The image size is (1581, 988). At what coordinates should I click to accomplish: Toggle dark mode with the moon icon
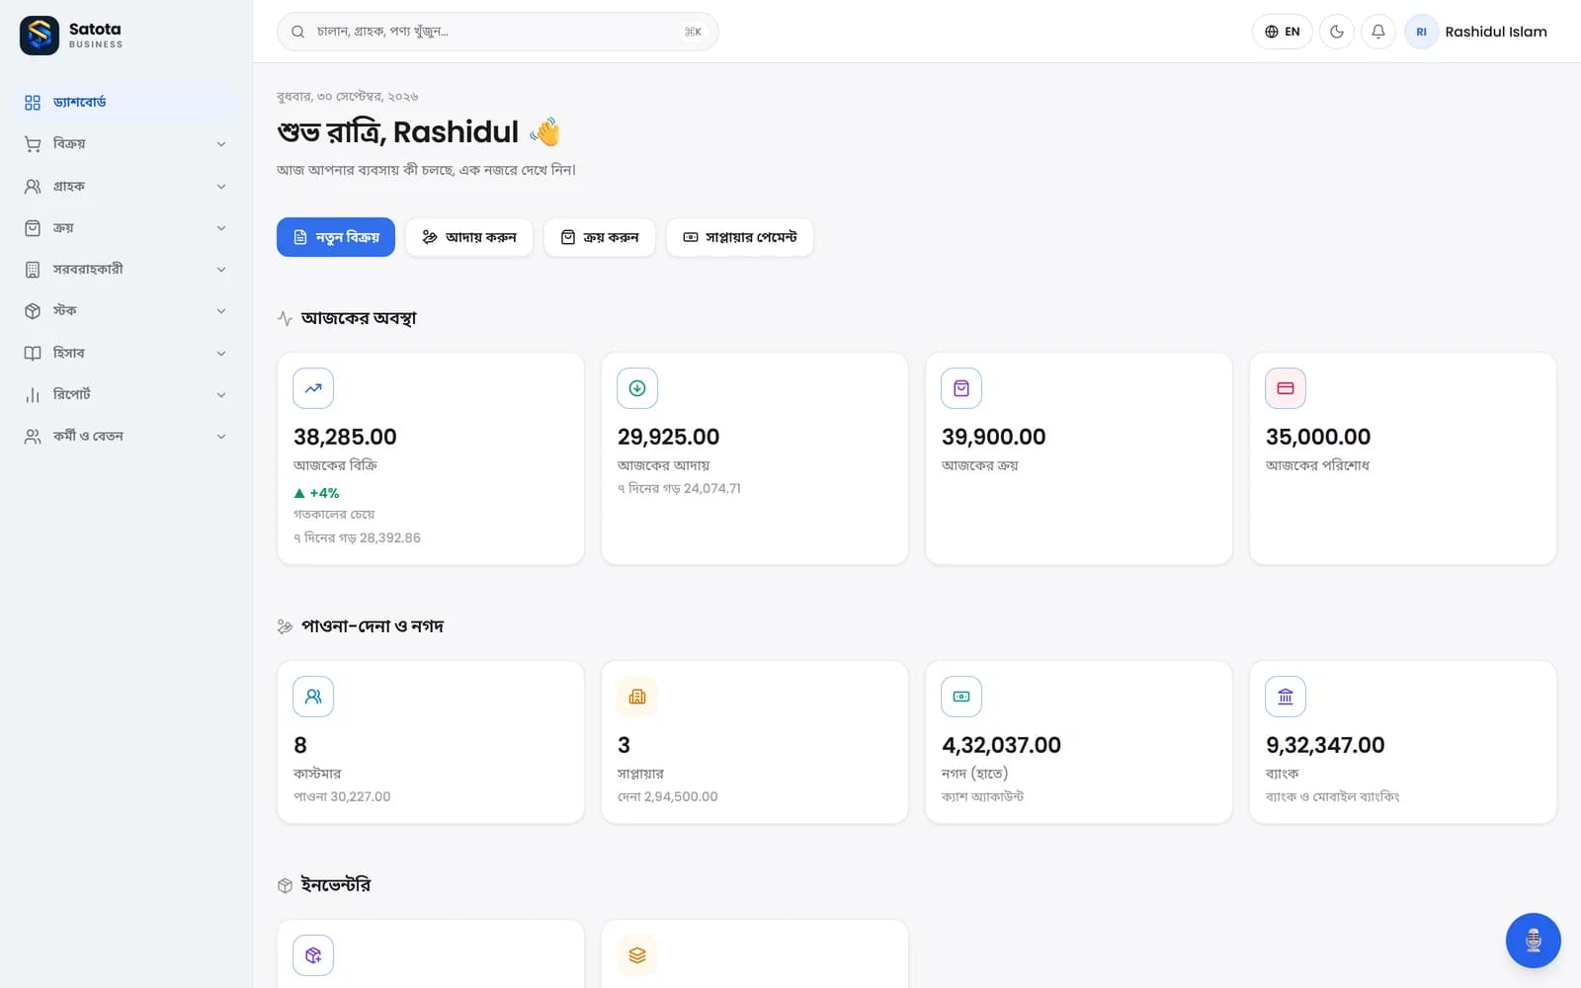1337,32
